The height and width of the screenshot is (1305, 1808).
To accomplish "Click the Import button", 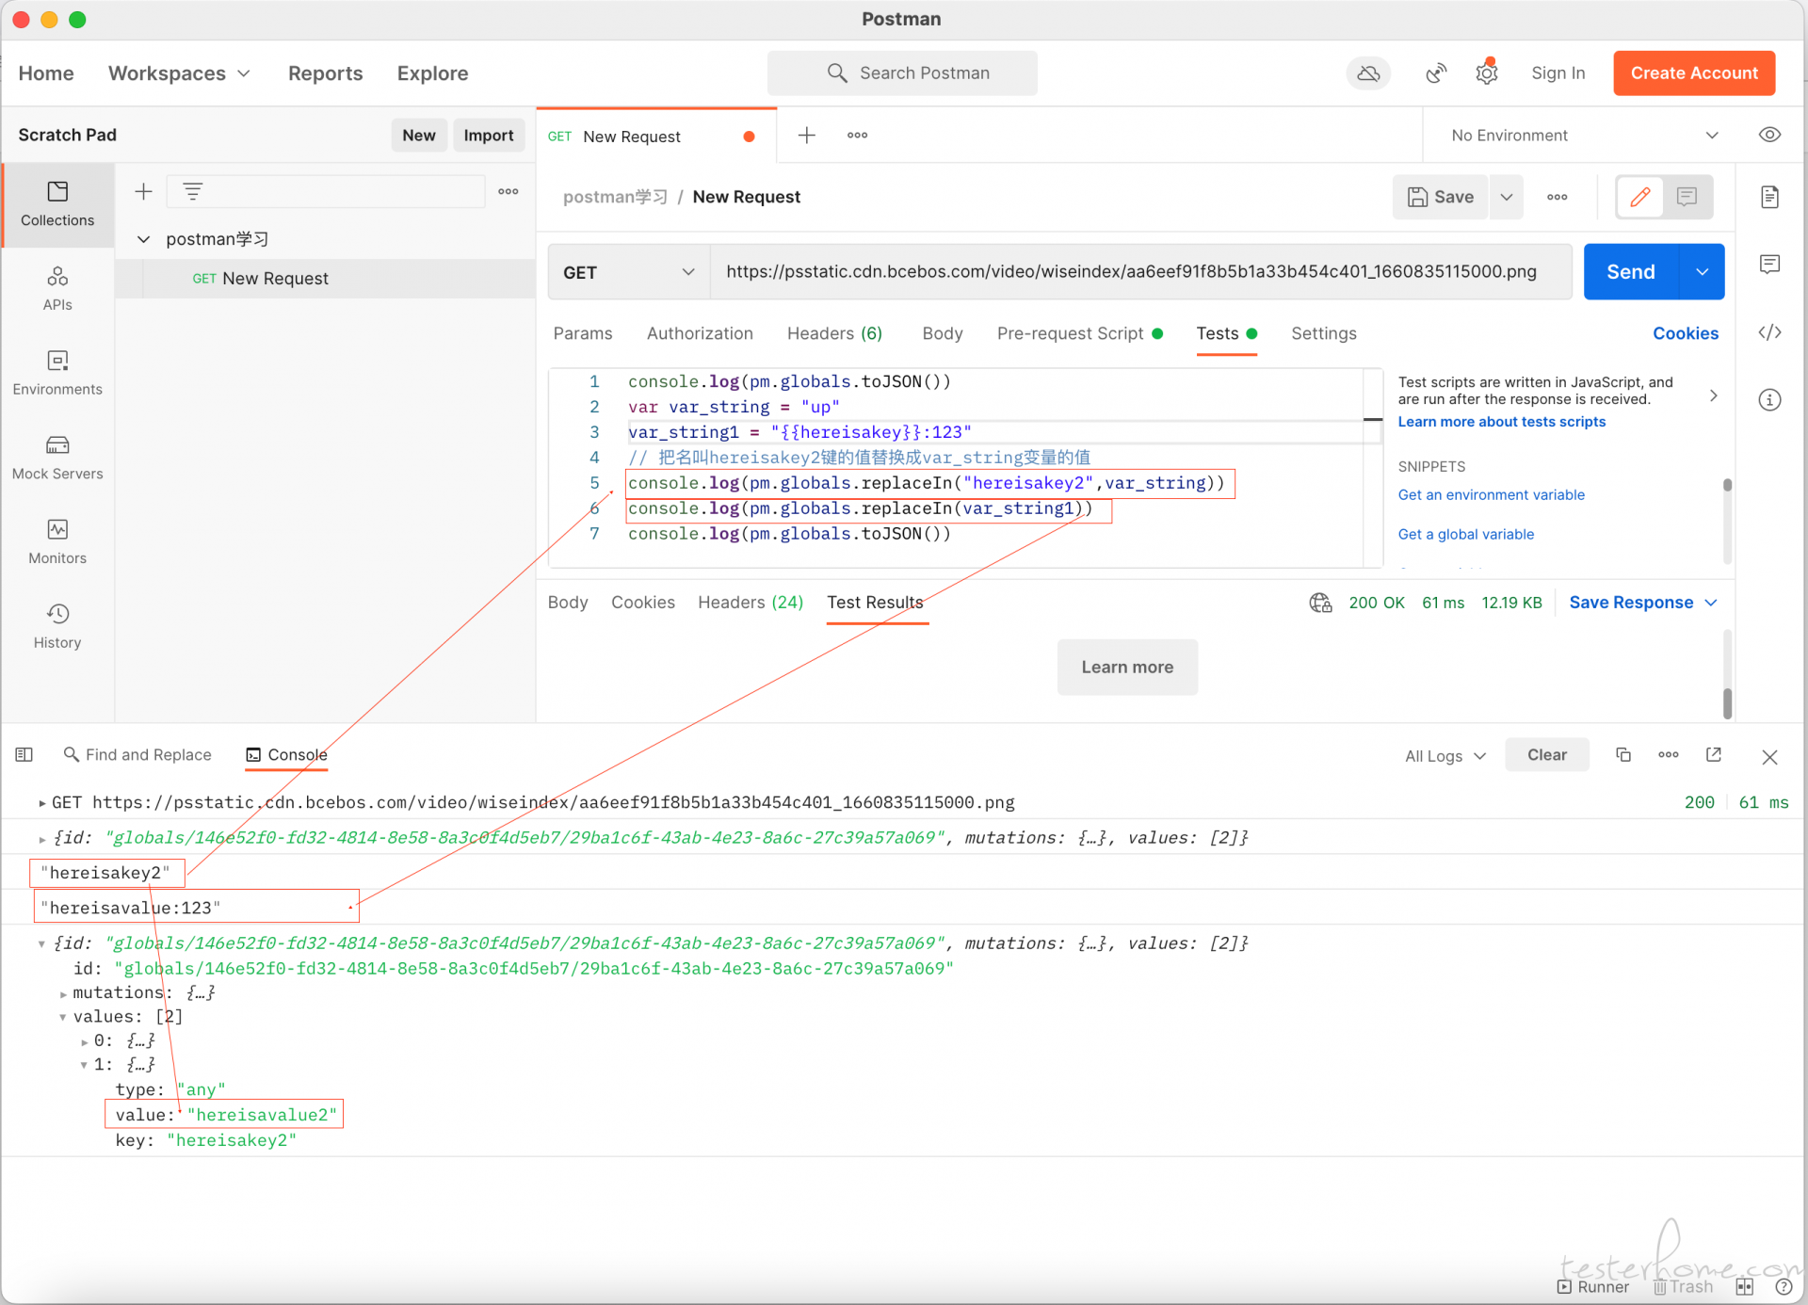I will point(489,136).
